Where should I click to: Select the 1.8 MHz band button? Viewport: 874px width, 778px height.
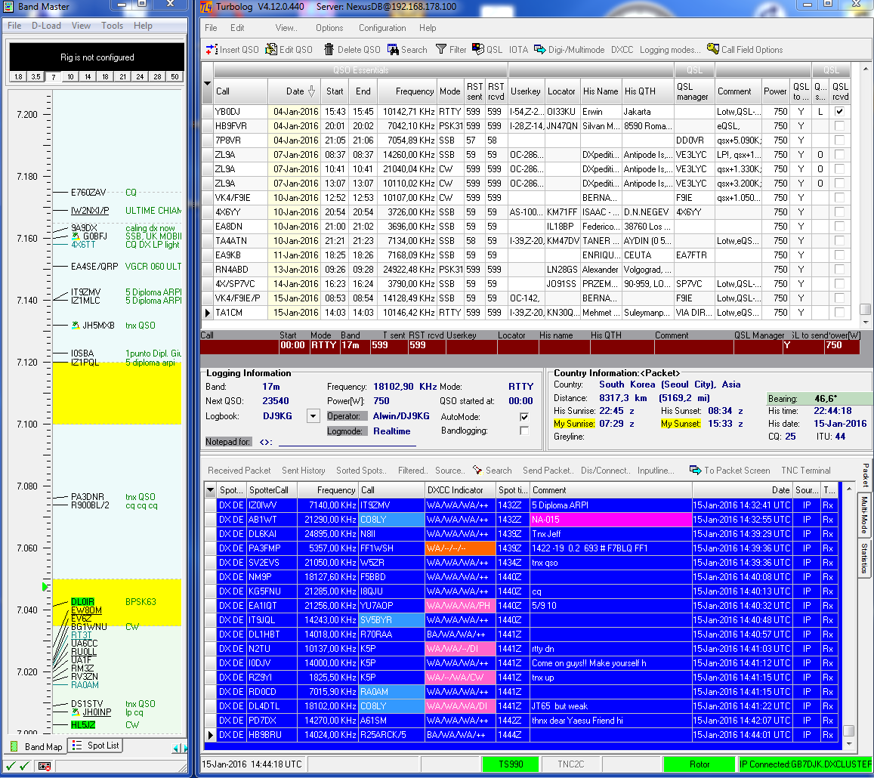[18, 77]
